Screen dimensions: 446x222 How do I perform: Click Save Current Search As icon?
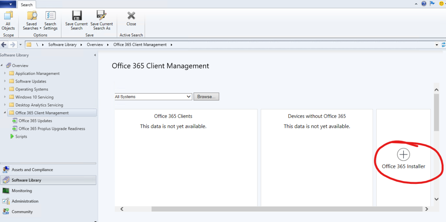click(x=102, y=16)
